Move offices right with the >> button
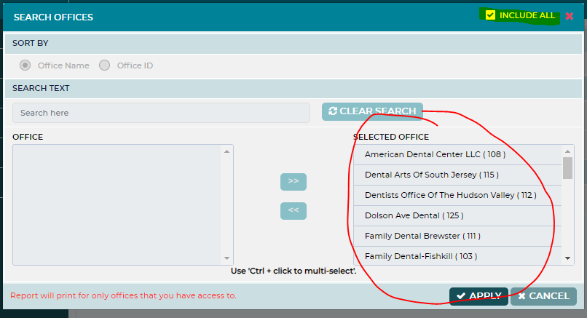 (x=293, y=181)
